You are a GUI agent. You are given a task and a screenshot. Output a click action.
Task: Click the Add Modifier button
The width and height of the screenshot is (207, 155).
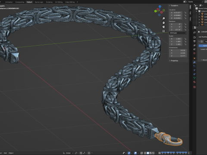click(203, 37)
